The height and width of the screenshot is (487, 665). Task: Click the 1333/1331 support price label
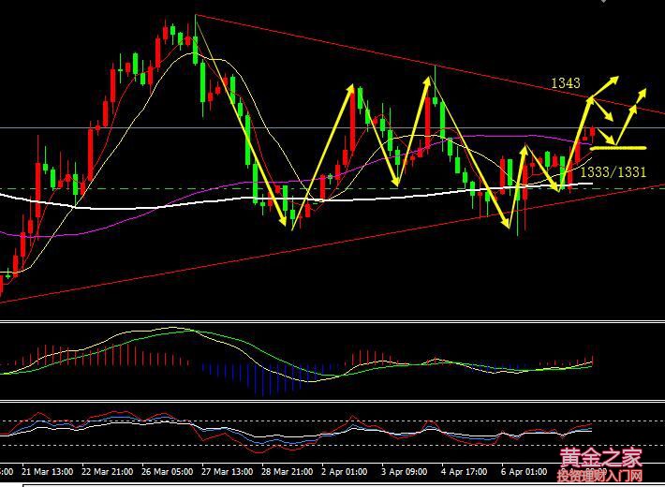(x=611, y=171)
